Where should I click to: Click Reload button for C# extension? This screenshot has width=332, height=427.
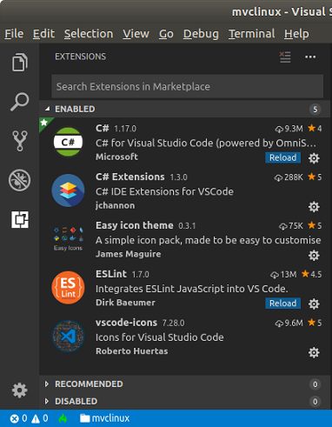[x=282, y=157]
